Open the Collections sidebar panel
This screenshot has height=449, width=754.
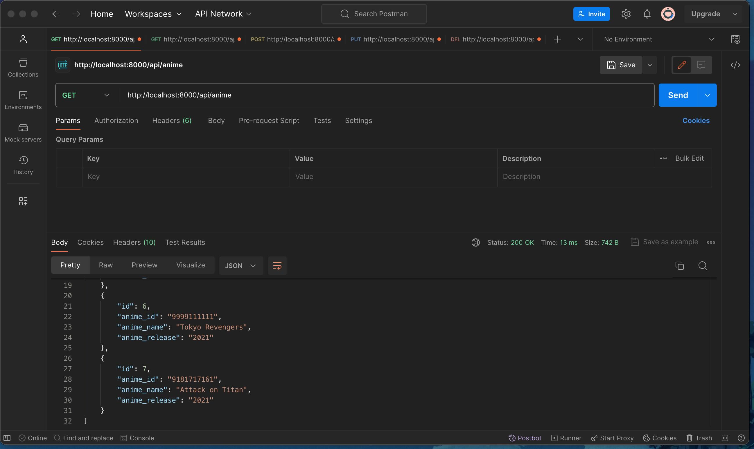click(23, 68)
